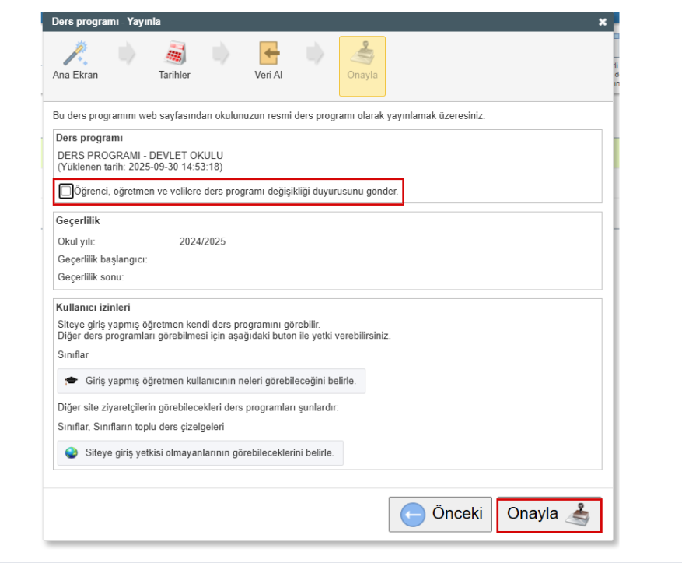Switch to the Veri Al step label
682x563 pixels.
(x=268, y=76)
